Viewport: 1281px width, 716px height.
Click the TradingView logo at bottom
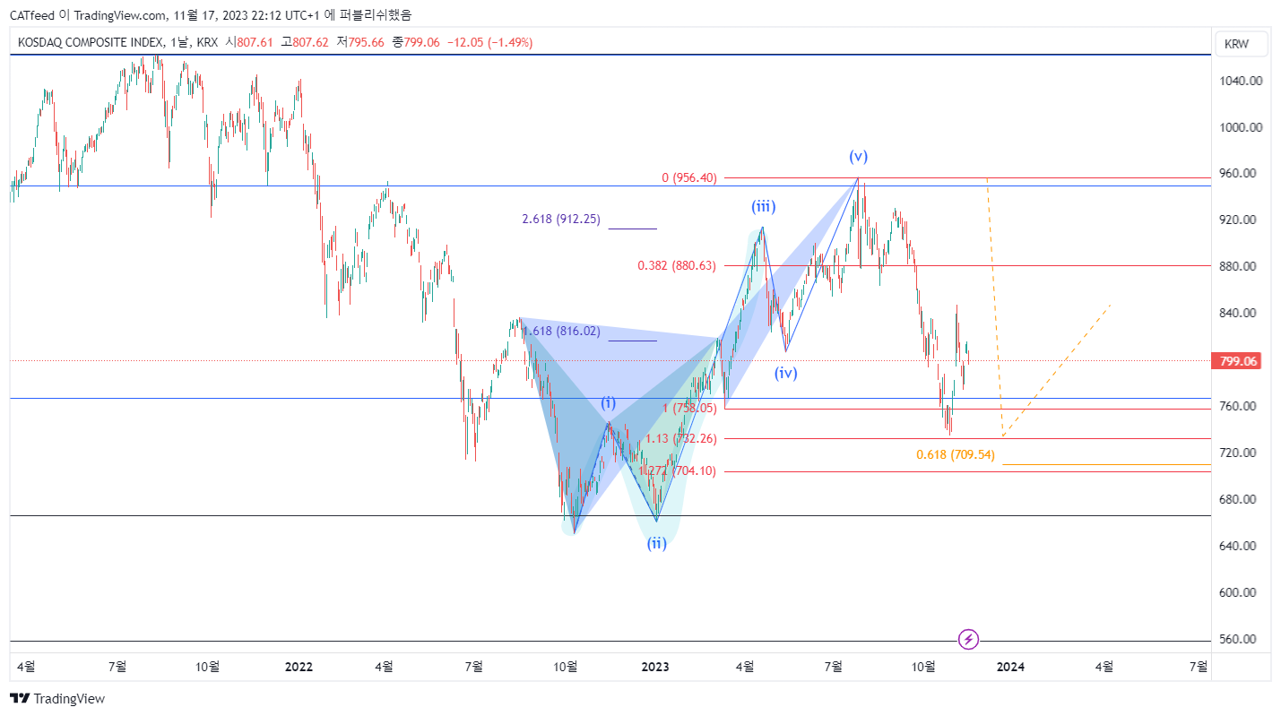tap(57, 699)
